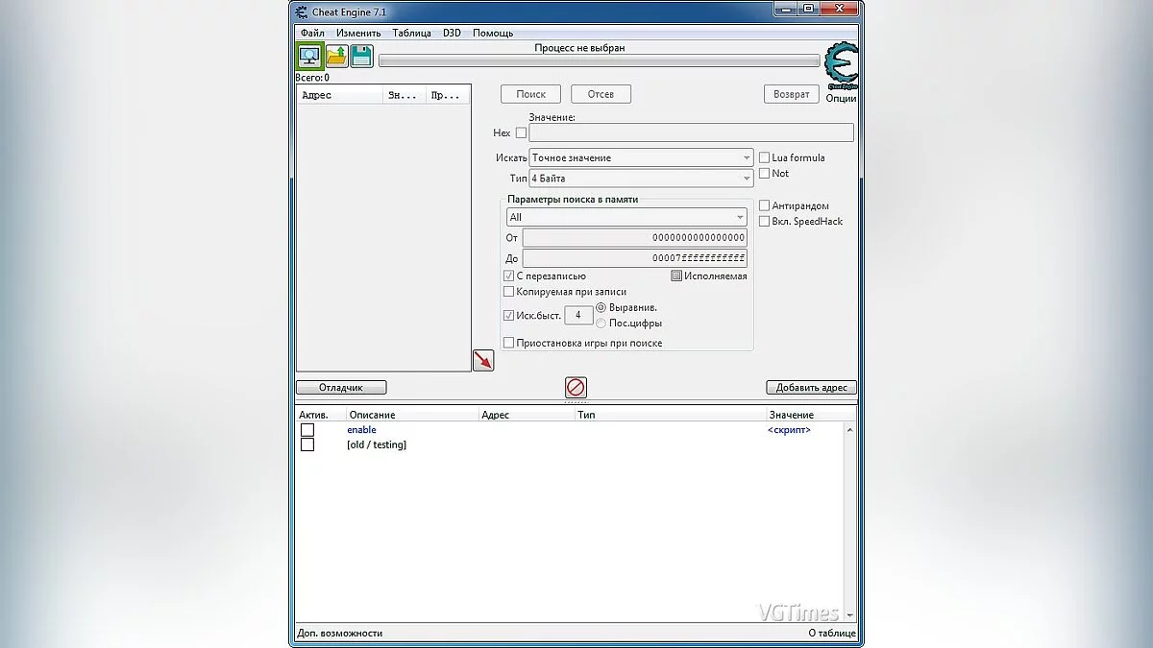Open the Файл menu
The image size is (1153, 648).
(312, 33)
